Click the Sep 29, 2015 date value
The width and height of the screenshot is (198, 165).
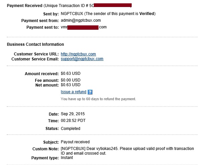coord(73,114)
